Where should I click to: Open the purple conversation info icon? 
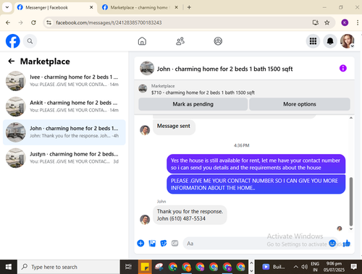pyautogui.click(x=343, y=68)
